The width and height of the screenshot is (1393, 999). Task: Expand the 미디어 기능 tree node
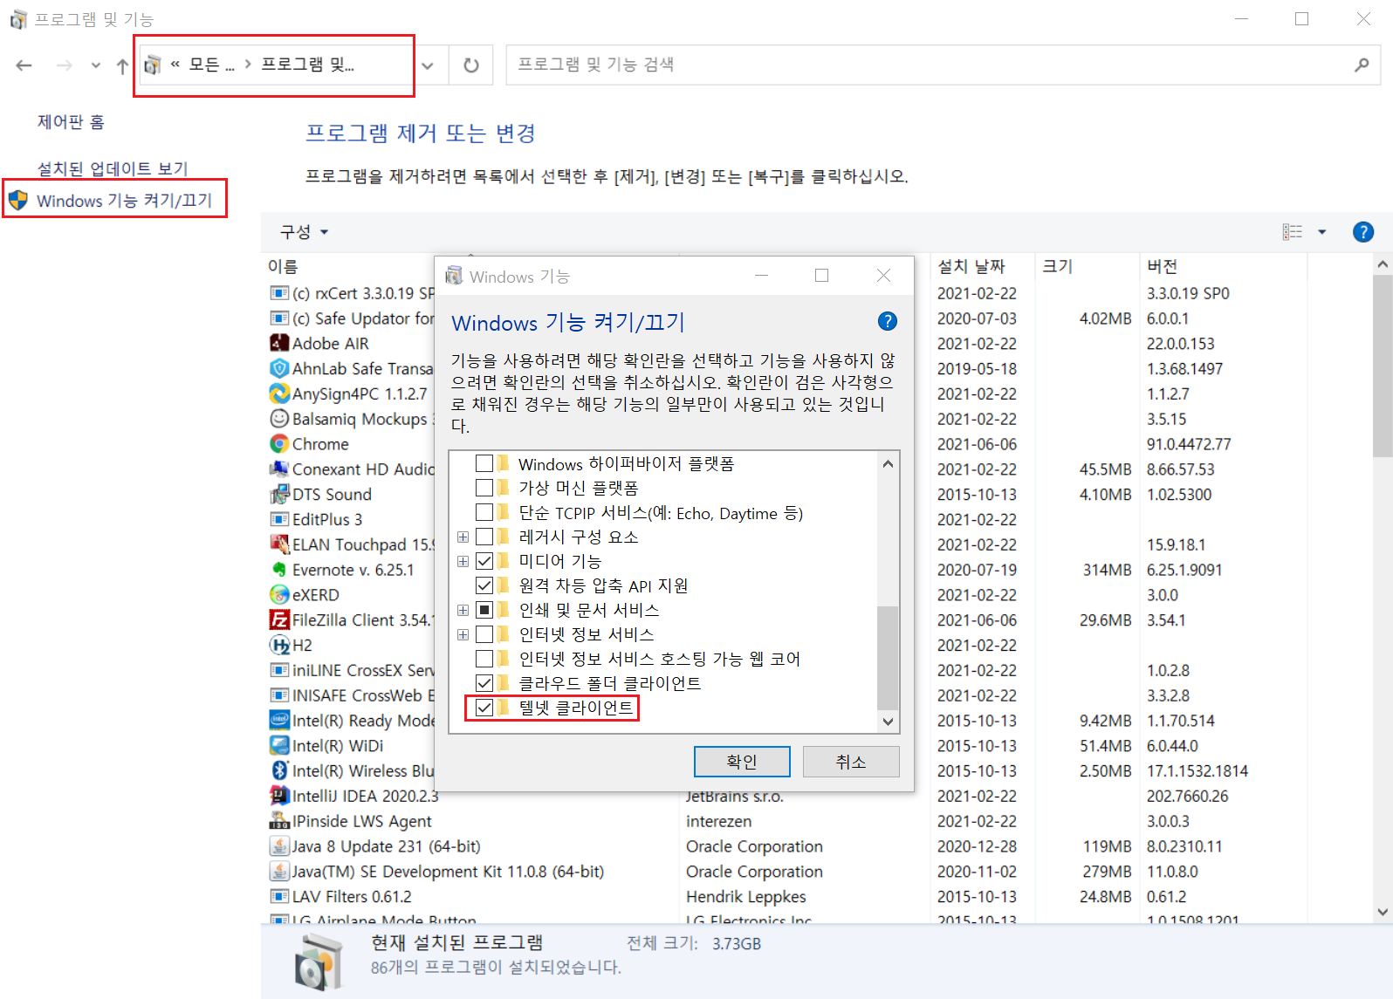(x=463, y=561)
